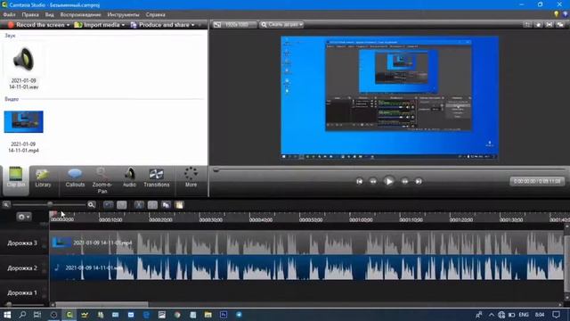This screenshot has height=321, width=570.
Task: Open the Zoom-n-Pan tab
Action: [x=102, y=180]
